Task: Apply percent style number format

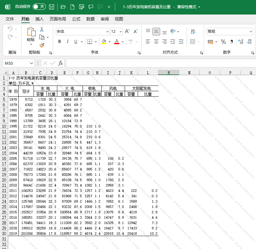Action: [x=223, y=42]
